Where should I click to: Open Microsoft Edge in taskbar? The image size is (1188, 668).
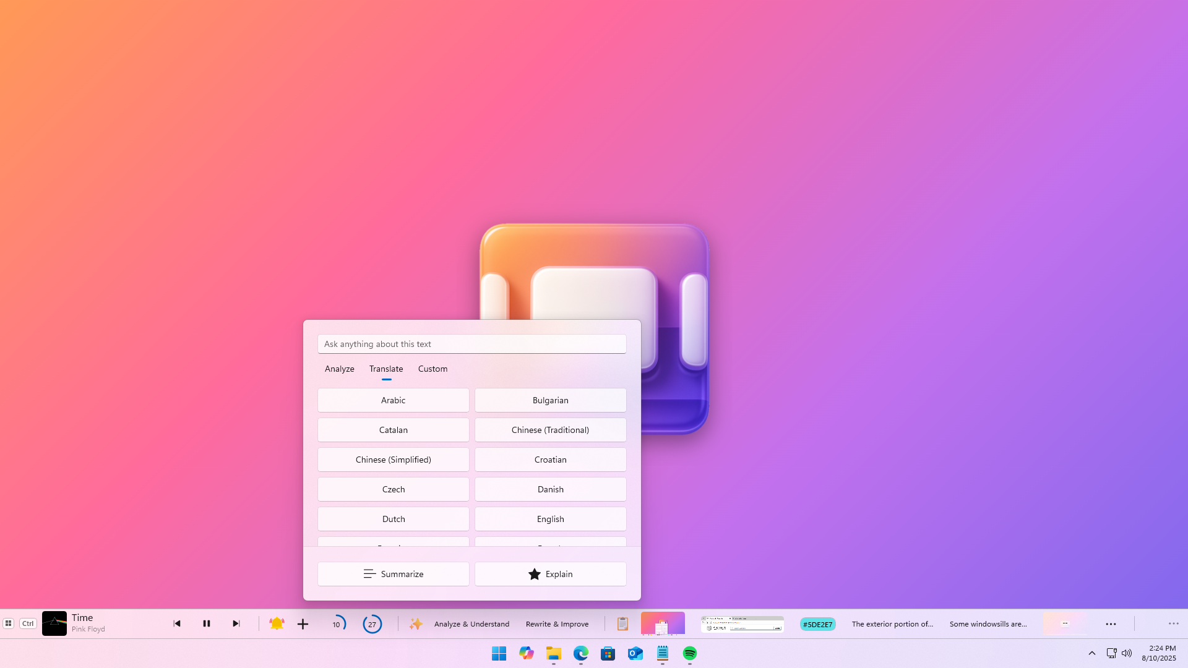580,653
